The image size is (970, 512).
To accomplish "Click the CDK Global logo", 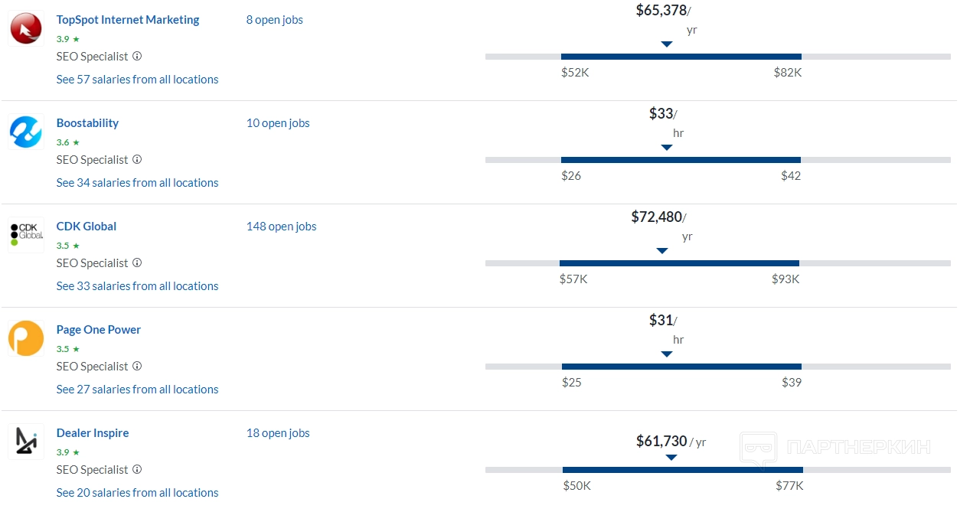I will click(x=26, y=235).
